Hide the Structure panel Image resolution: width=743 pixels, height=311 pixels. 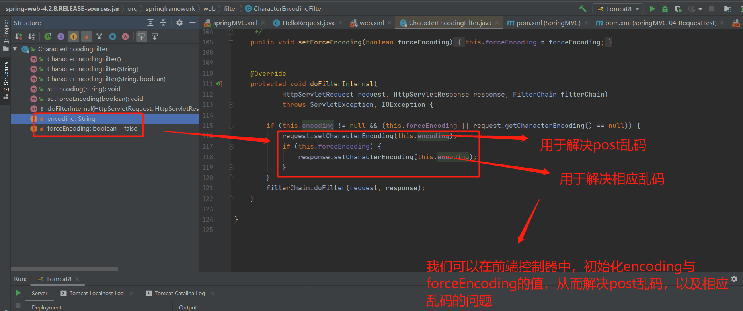point(192,23)
